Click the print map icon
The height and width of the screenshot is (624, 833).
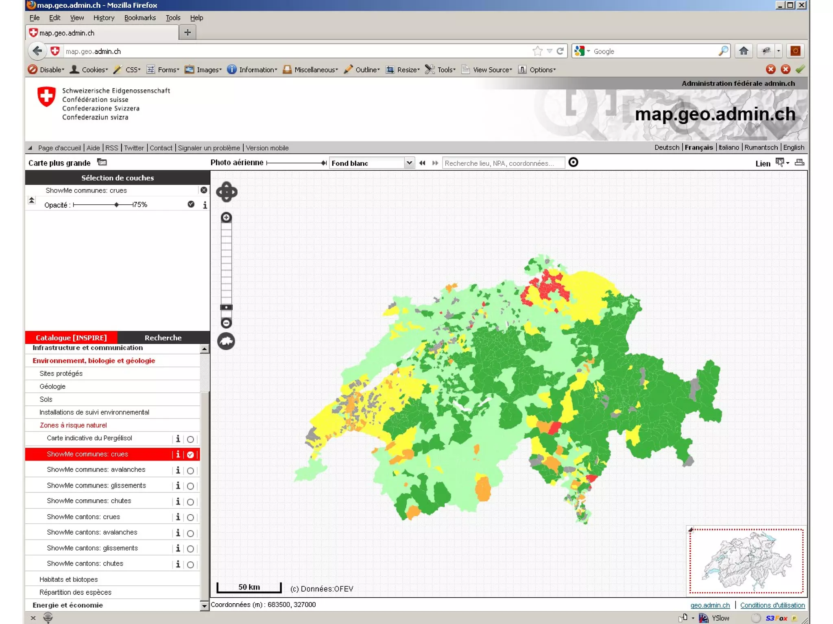pos(799,162)
